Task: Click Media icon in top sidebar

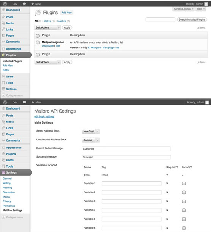Action: 3,23
